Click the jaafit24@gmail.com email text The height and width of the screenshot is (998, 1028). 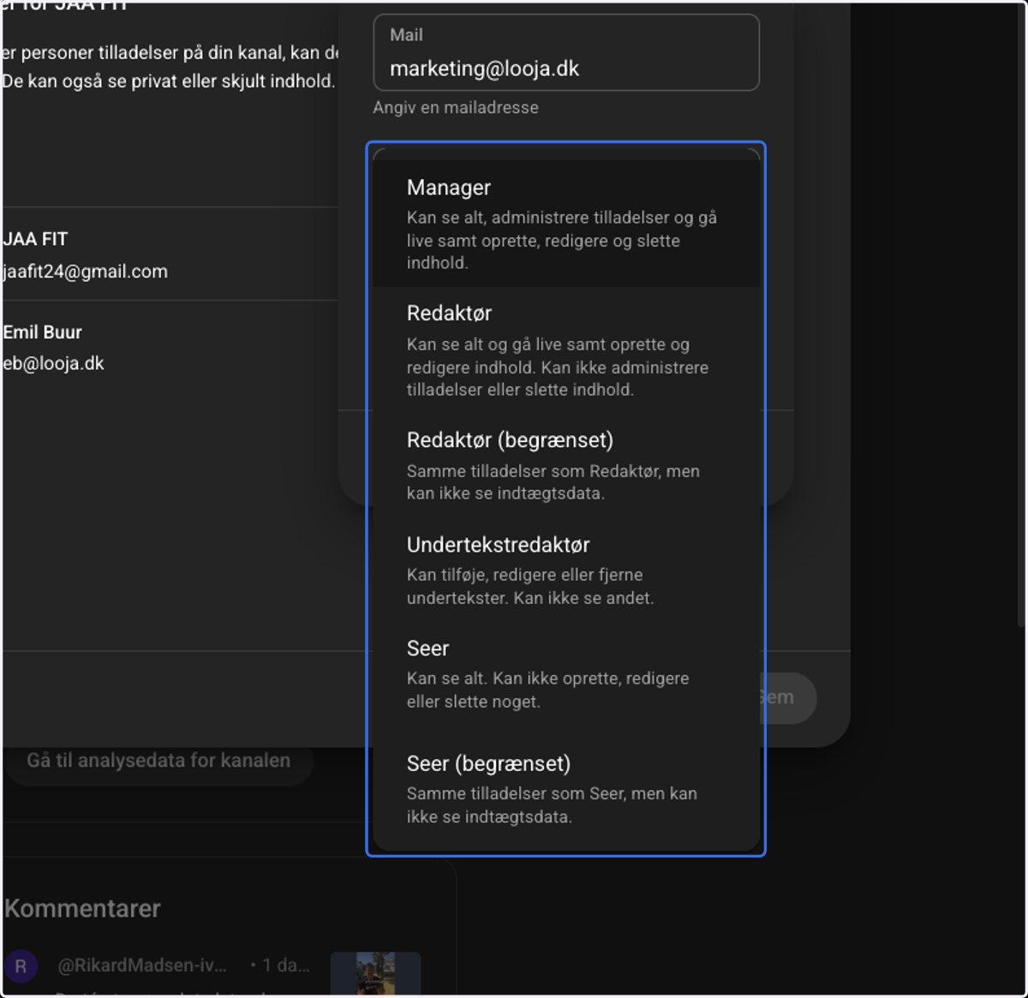(x=85, y=272)
